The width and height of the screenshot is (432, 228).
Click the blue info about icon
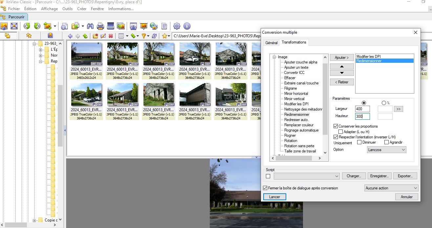click(187, 26)
